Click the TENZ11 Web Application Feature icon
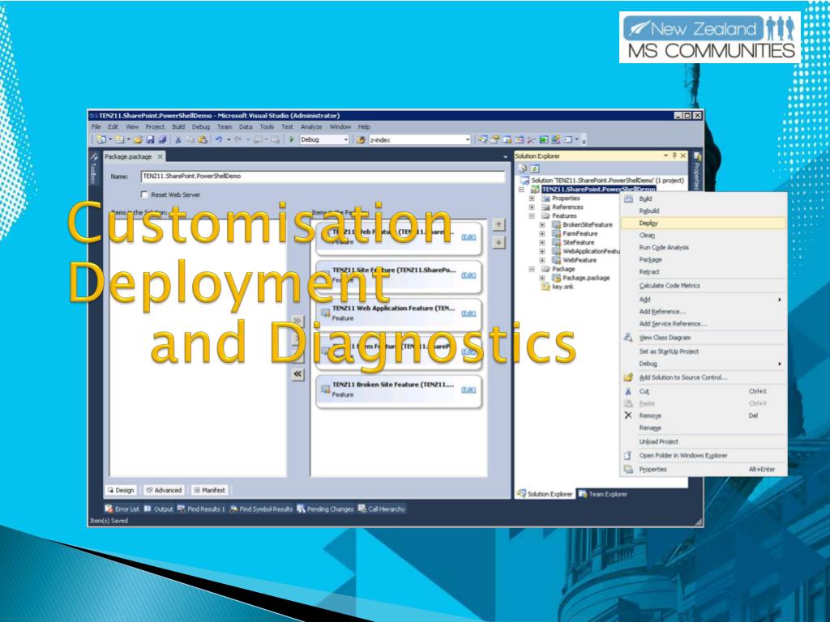830x622 pixels. click(325, 313)
